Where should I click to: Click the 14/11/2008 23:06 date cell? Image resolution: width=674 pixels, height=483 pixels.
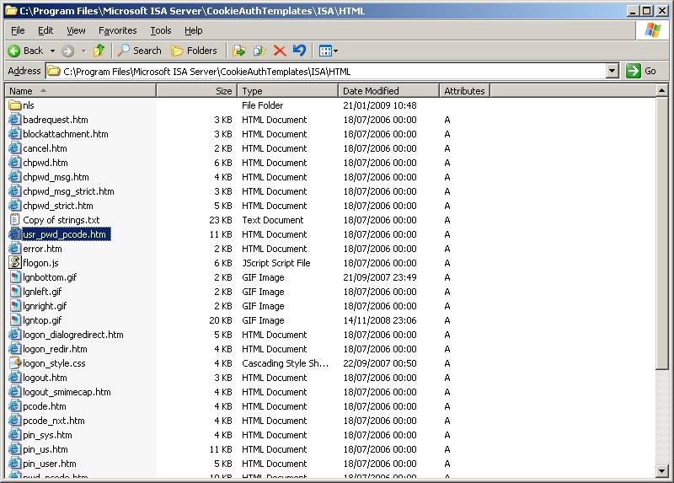tap(380, 320)
